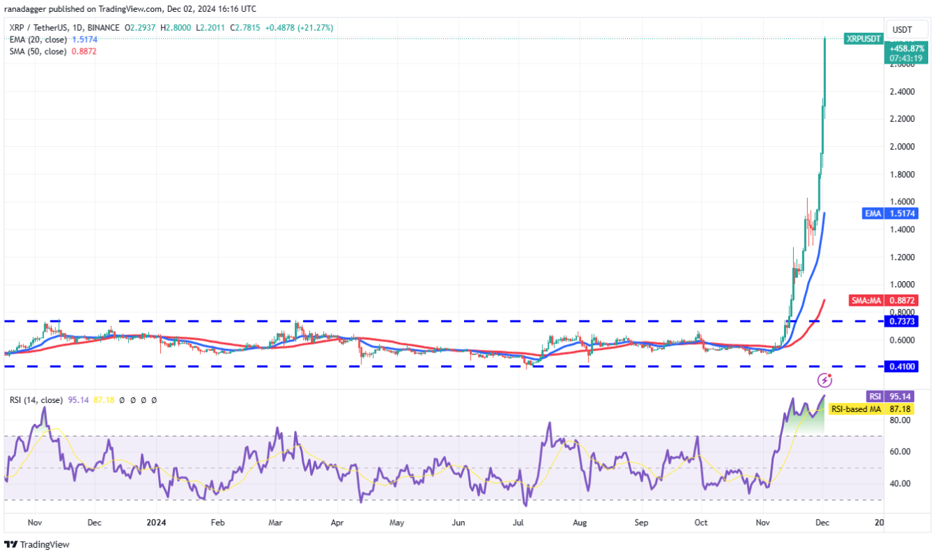Click the red SMA value 0.8872 in the legend
Viewport: 938px width, 554px height.
coord(84,52)
